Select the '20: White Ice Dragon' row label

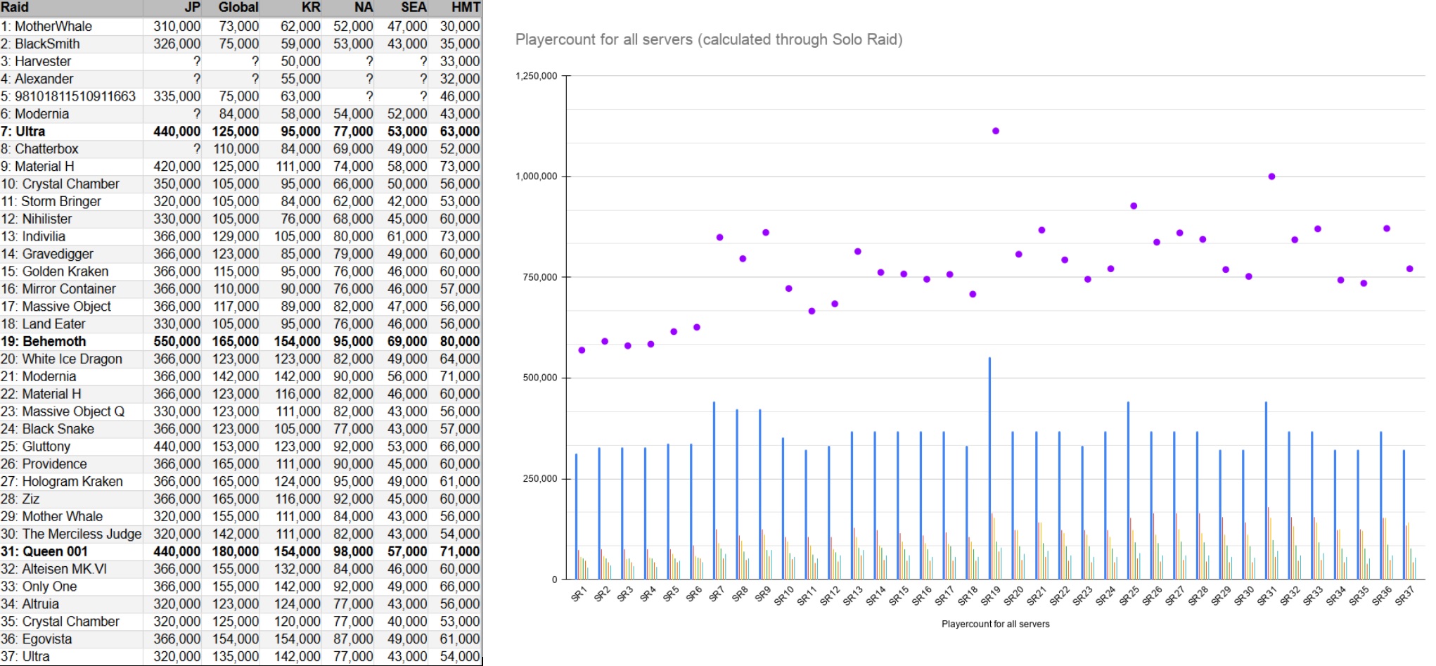click(62, 359)
